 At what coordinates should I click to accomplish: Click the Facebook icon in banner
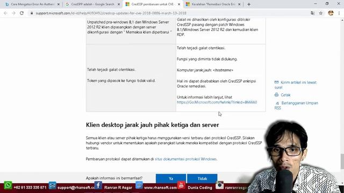(x=98, y=185)
